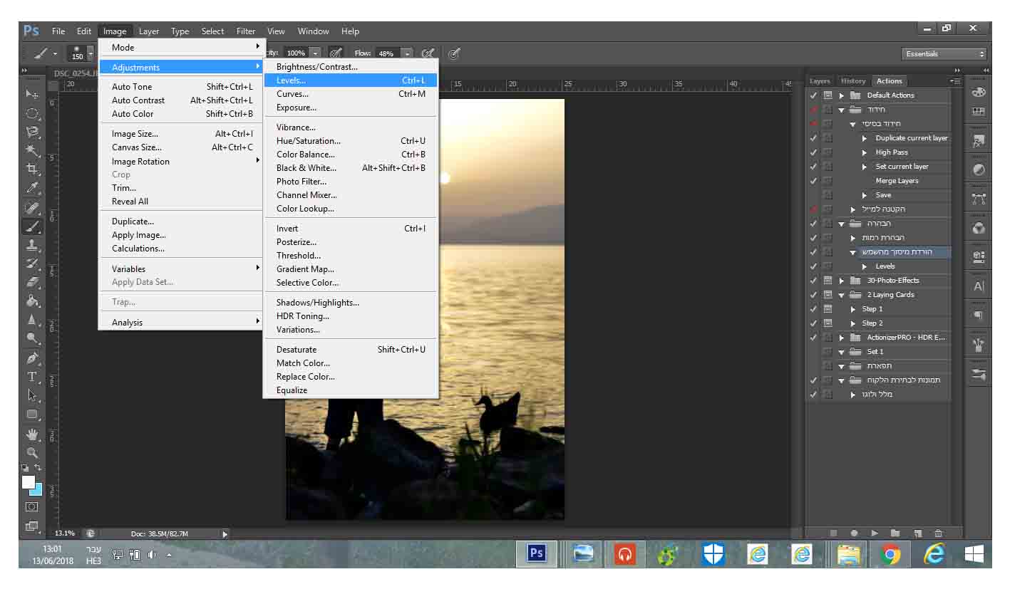This screenshot has width=1010, height=589.
Task: Expand the 30-Photo-Effects action set
Action: tap(842, 281)
